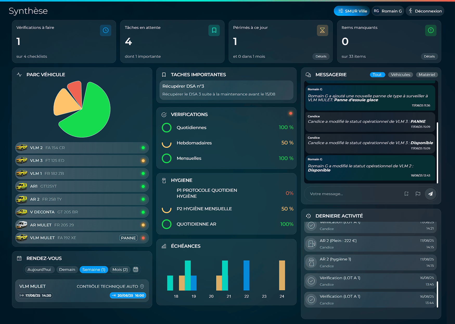Click the bookmark icon in Tâches en attente

(214, 30)
